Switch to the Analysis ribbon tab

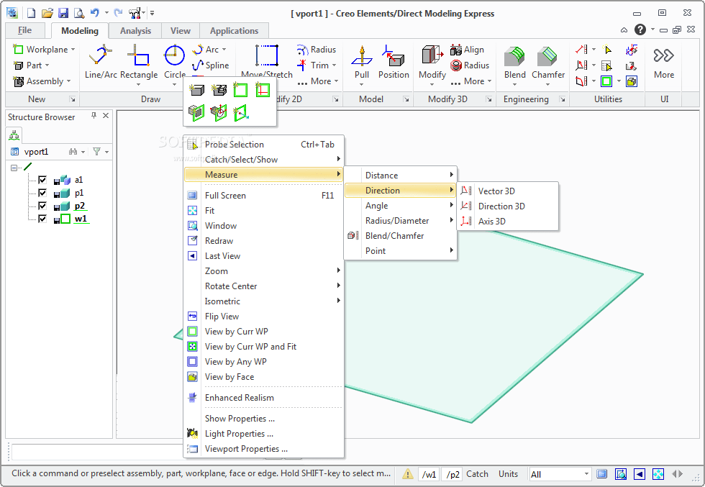coord(135,31)
